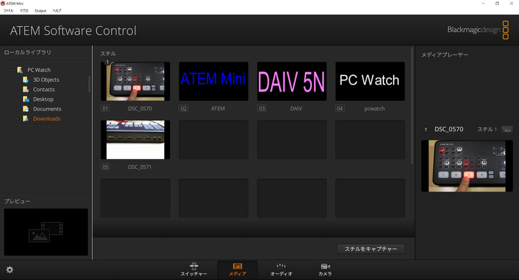
Task: Click the 05 slot number label
Action: 105,167
